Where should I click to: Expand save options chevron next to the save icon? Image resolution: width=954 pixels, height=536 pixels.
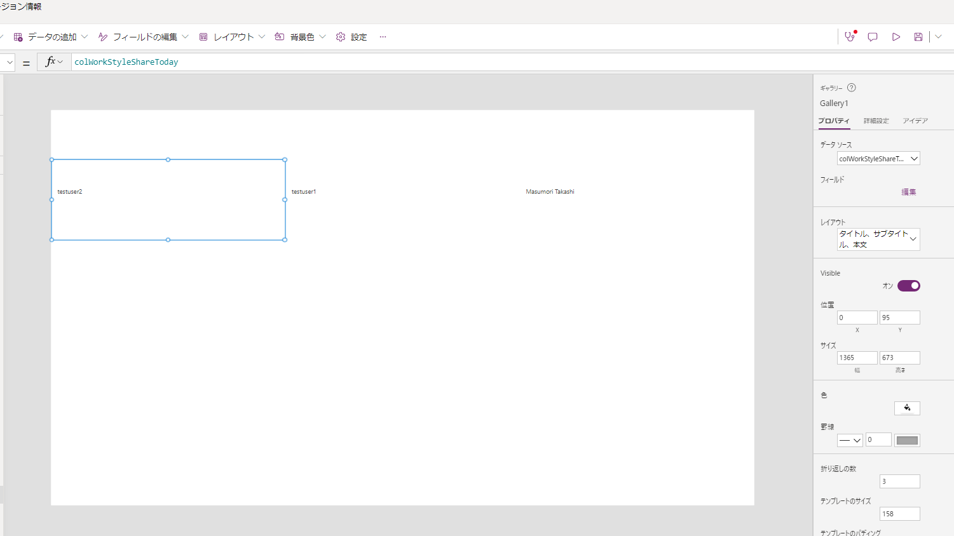click(x=938, y=37)
